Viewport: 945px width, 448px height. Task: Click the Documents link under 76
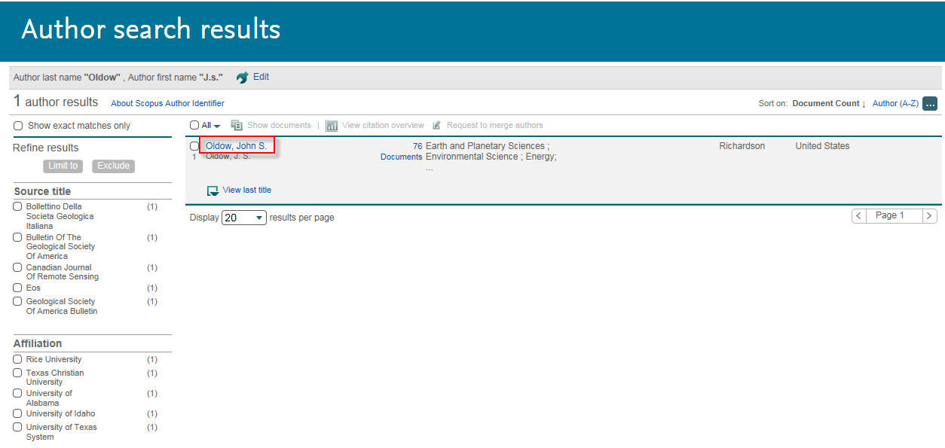[402, 157]
